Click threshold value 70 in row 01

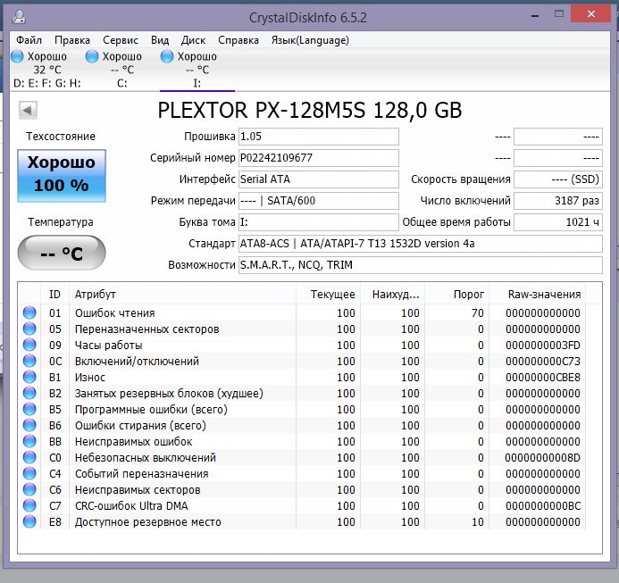478,313
